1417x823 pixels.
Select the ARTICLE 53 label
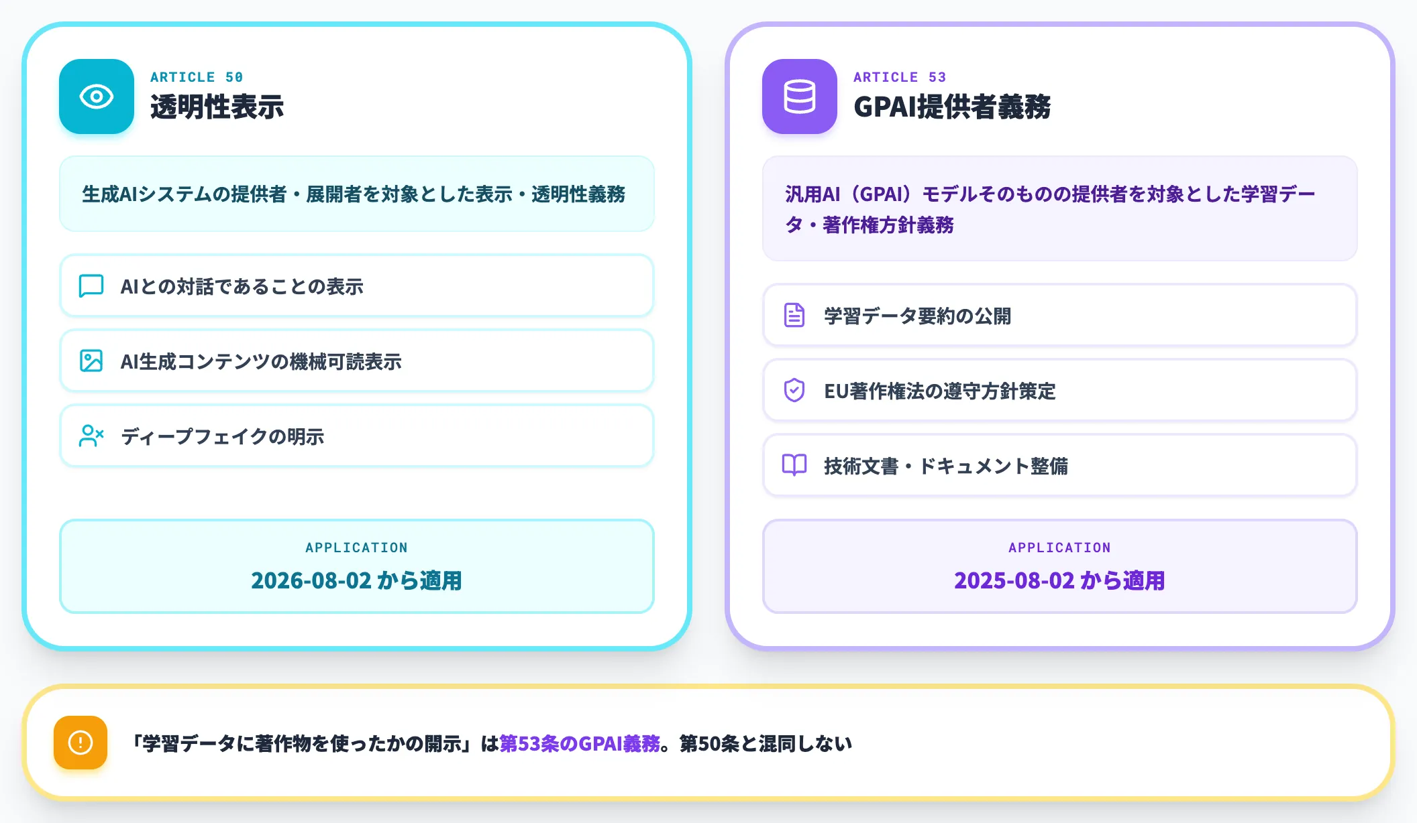point(900,77)
